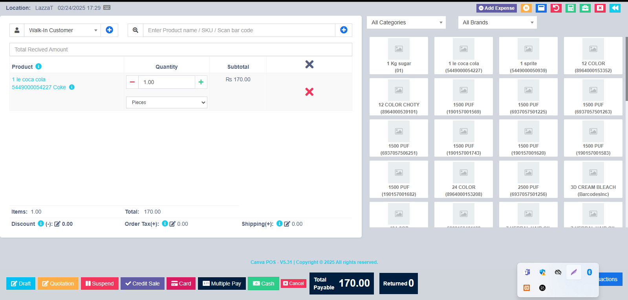Click the orange pause suspended sales icon
This screenshot has height=300, width=628.
[526, 8]
